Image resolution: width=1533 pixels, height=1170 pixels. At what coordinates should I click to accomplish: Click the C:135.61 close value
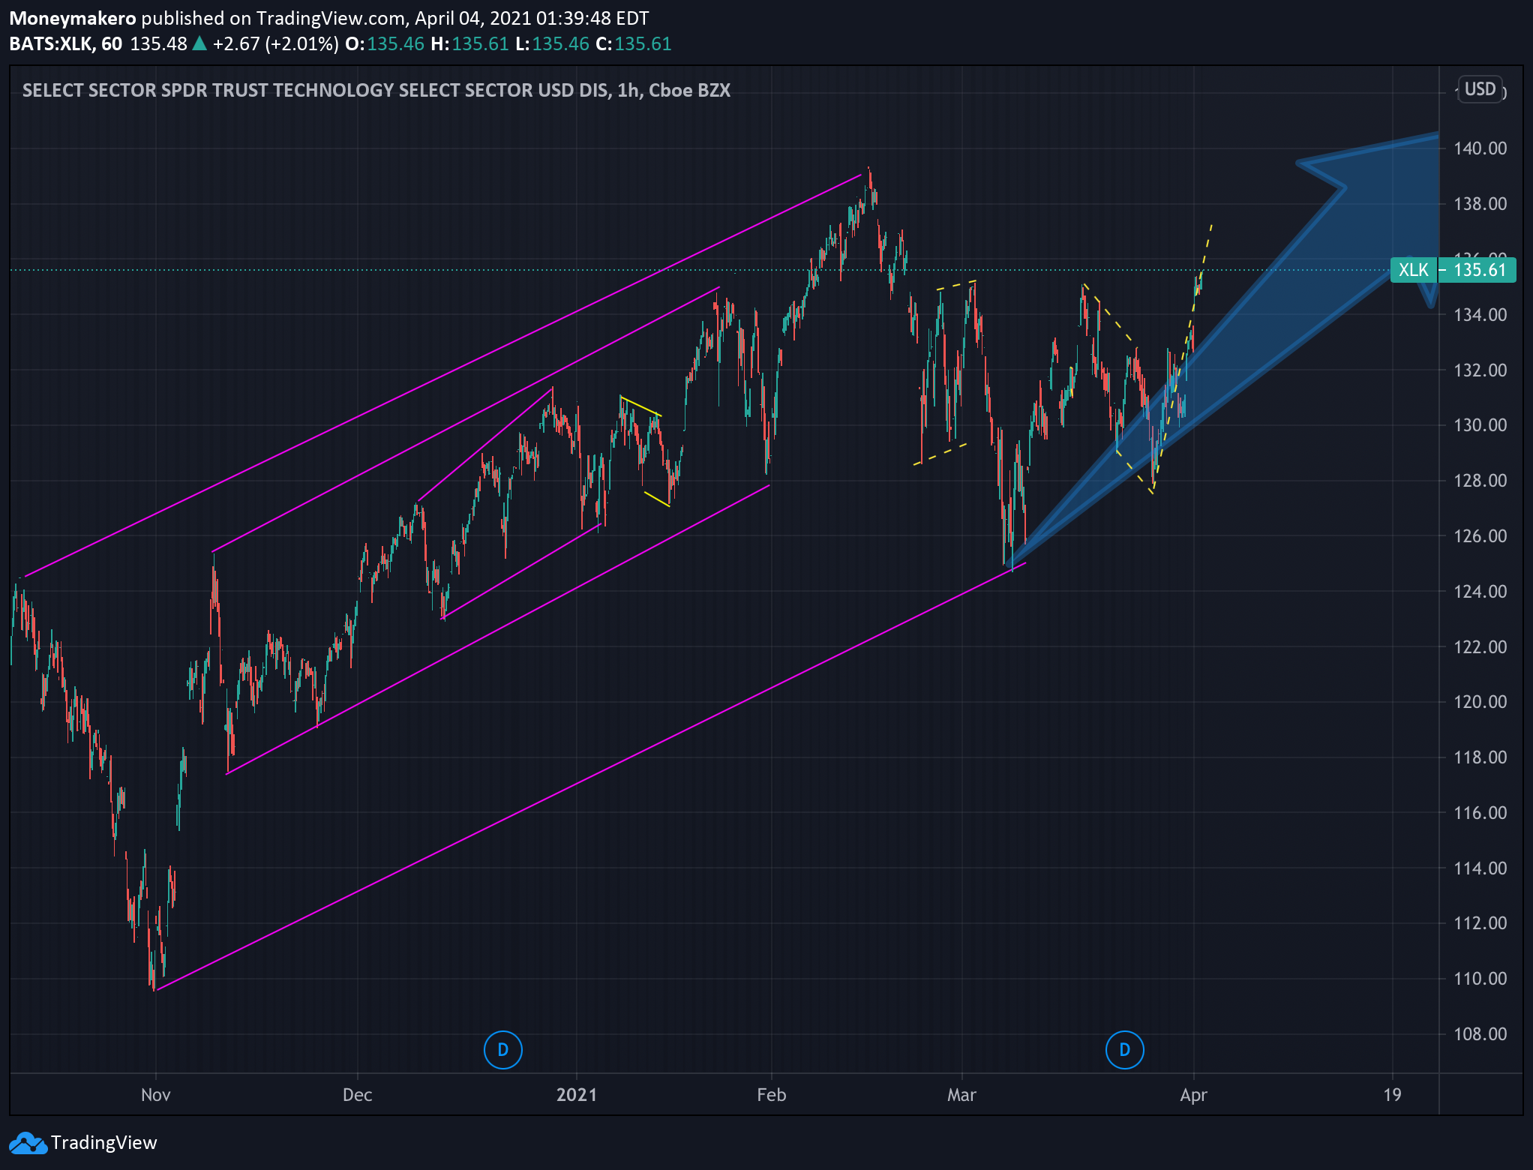tap(633, 43)
